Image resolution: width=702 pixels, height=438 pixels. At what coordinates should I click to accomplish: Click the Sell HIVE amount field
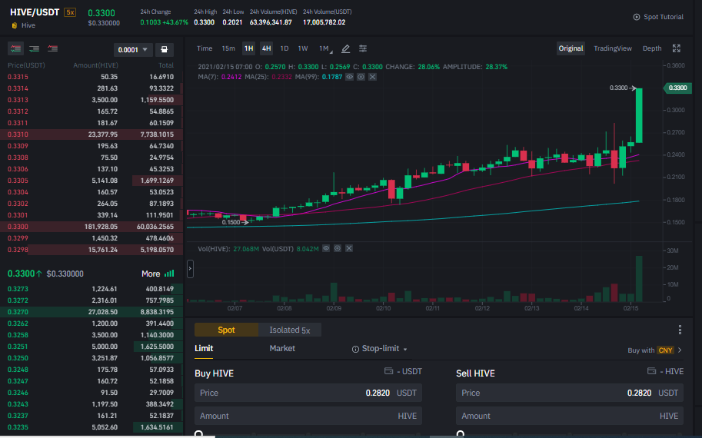click(x=570, y=416)
